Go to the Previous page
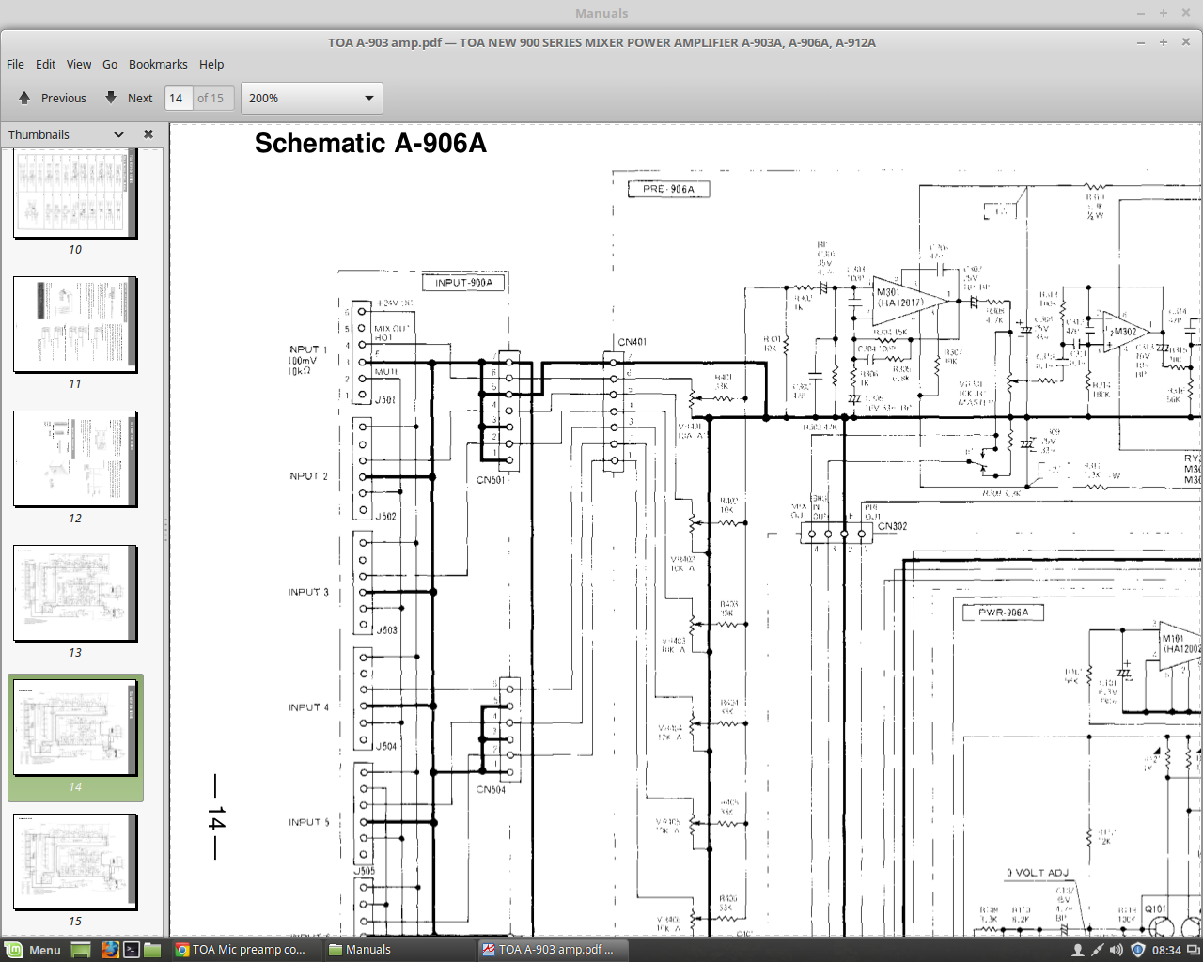Screen dimensions: 1203x962 click(53, 98)
